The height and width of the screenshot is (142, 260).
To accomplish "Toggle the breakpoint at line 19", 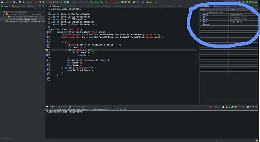I will click(x=46, y=55).
